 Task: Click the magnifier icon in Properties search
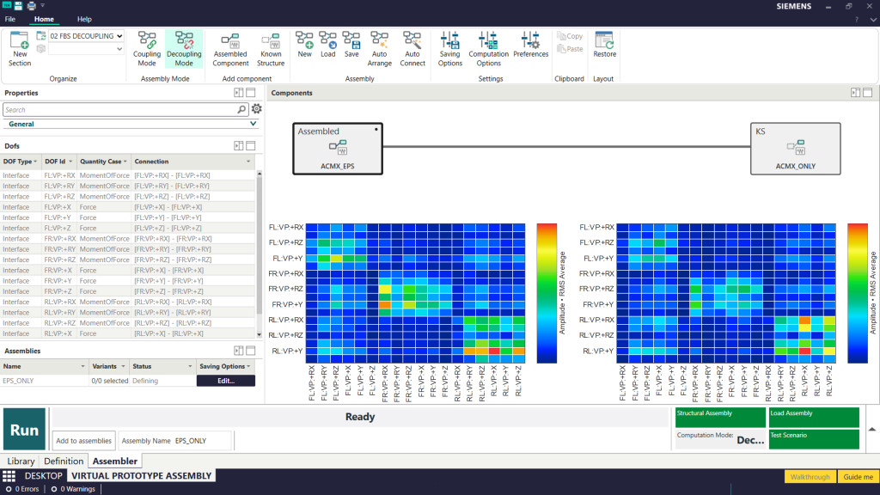pyautogui.click(x=241, y=109)
